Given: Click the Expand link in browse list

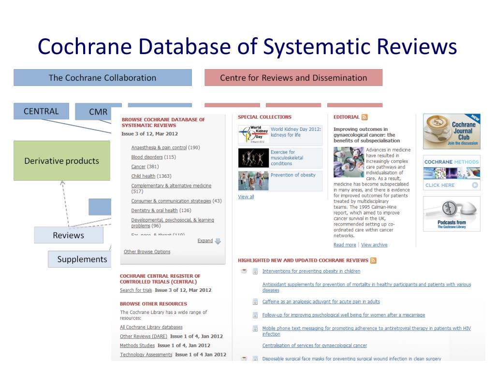Looking at the screenshot, I should click(x=205, y=241).
